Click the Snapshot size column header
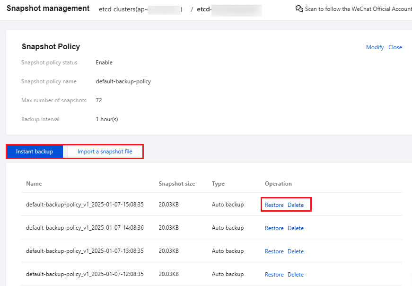The width and height of the screenshot is (412, 286). (x=176, y=184)
